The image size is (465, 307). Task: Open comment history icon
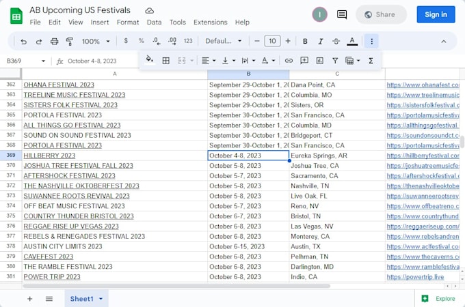point(342,14)
